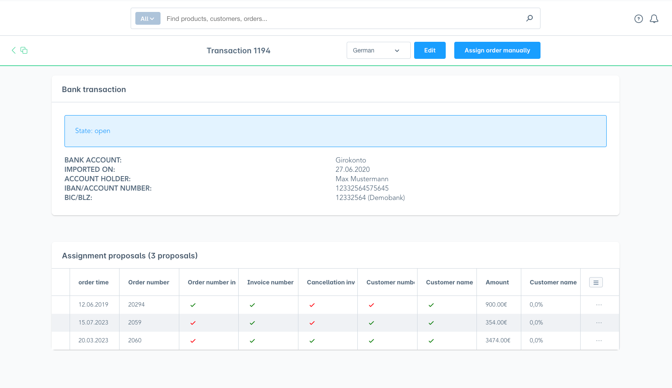Click the amount 3474.00€
672x388 pixels.
(498, 340)
